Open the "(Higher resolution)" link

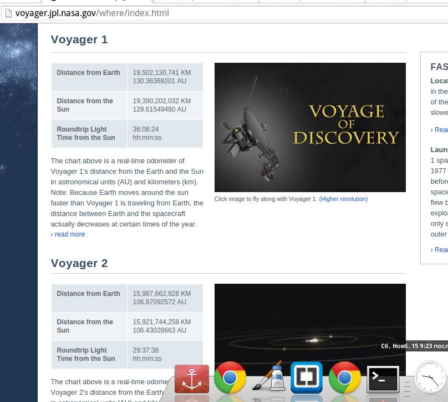pyautogui.click(x=343, y=199)
